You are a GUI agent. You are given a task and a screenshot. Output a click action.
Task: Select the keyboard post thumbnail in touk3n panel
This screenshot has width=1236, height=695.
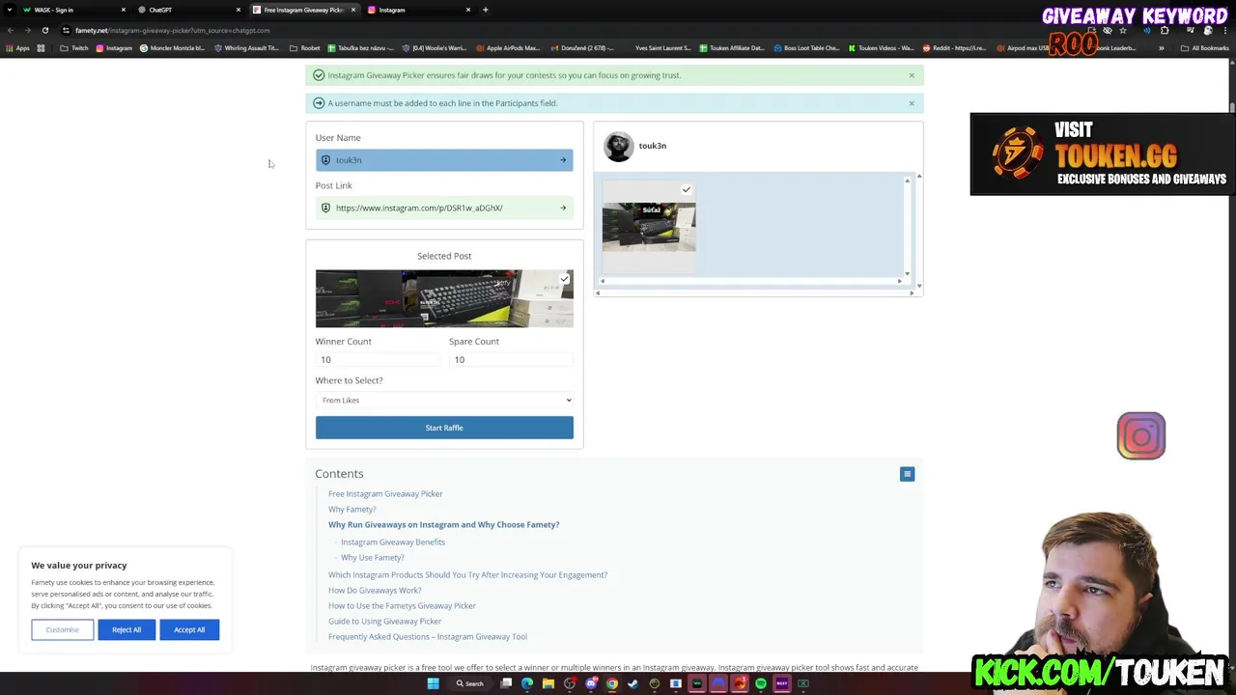649,227
